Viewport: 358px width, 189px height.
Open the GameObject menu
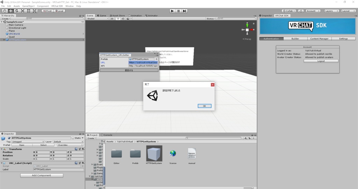(28, 6)
